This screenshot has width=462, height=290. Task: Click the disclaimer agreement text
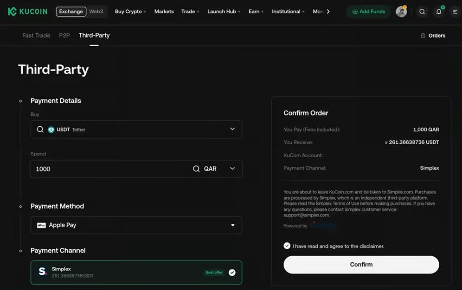coord(338,246)
